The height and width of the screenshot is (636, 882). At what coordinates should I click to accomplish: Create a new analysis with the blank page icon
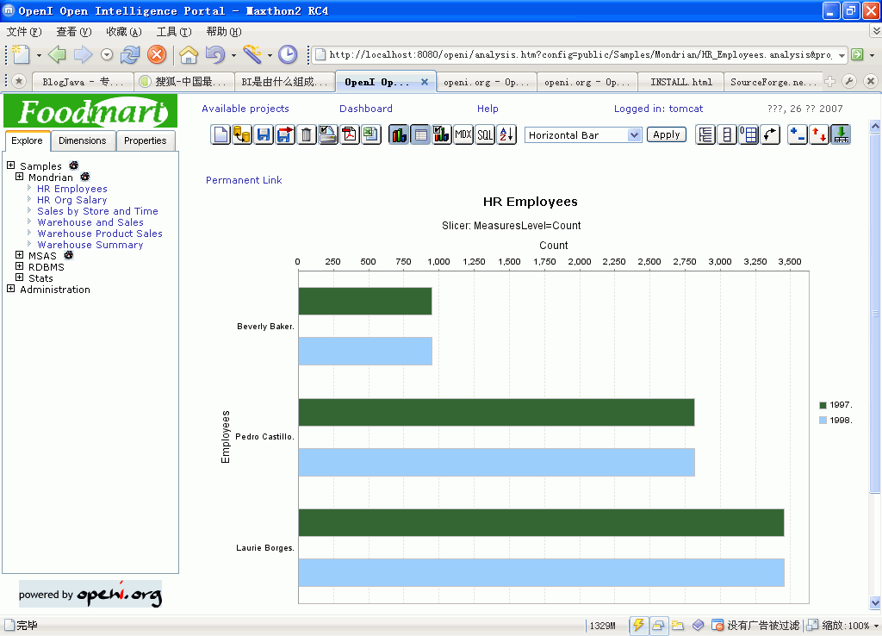click(x=221, y=135)
